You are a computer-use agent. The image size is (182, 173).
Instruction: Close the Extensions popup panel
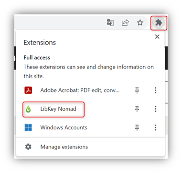[x=157, y=37]
